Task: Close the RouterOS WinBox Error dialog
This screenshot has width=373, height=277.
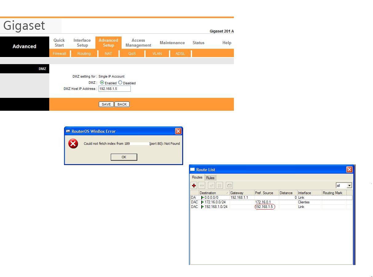Action: [178, 131]
